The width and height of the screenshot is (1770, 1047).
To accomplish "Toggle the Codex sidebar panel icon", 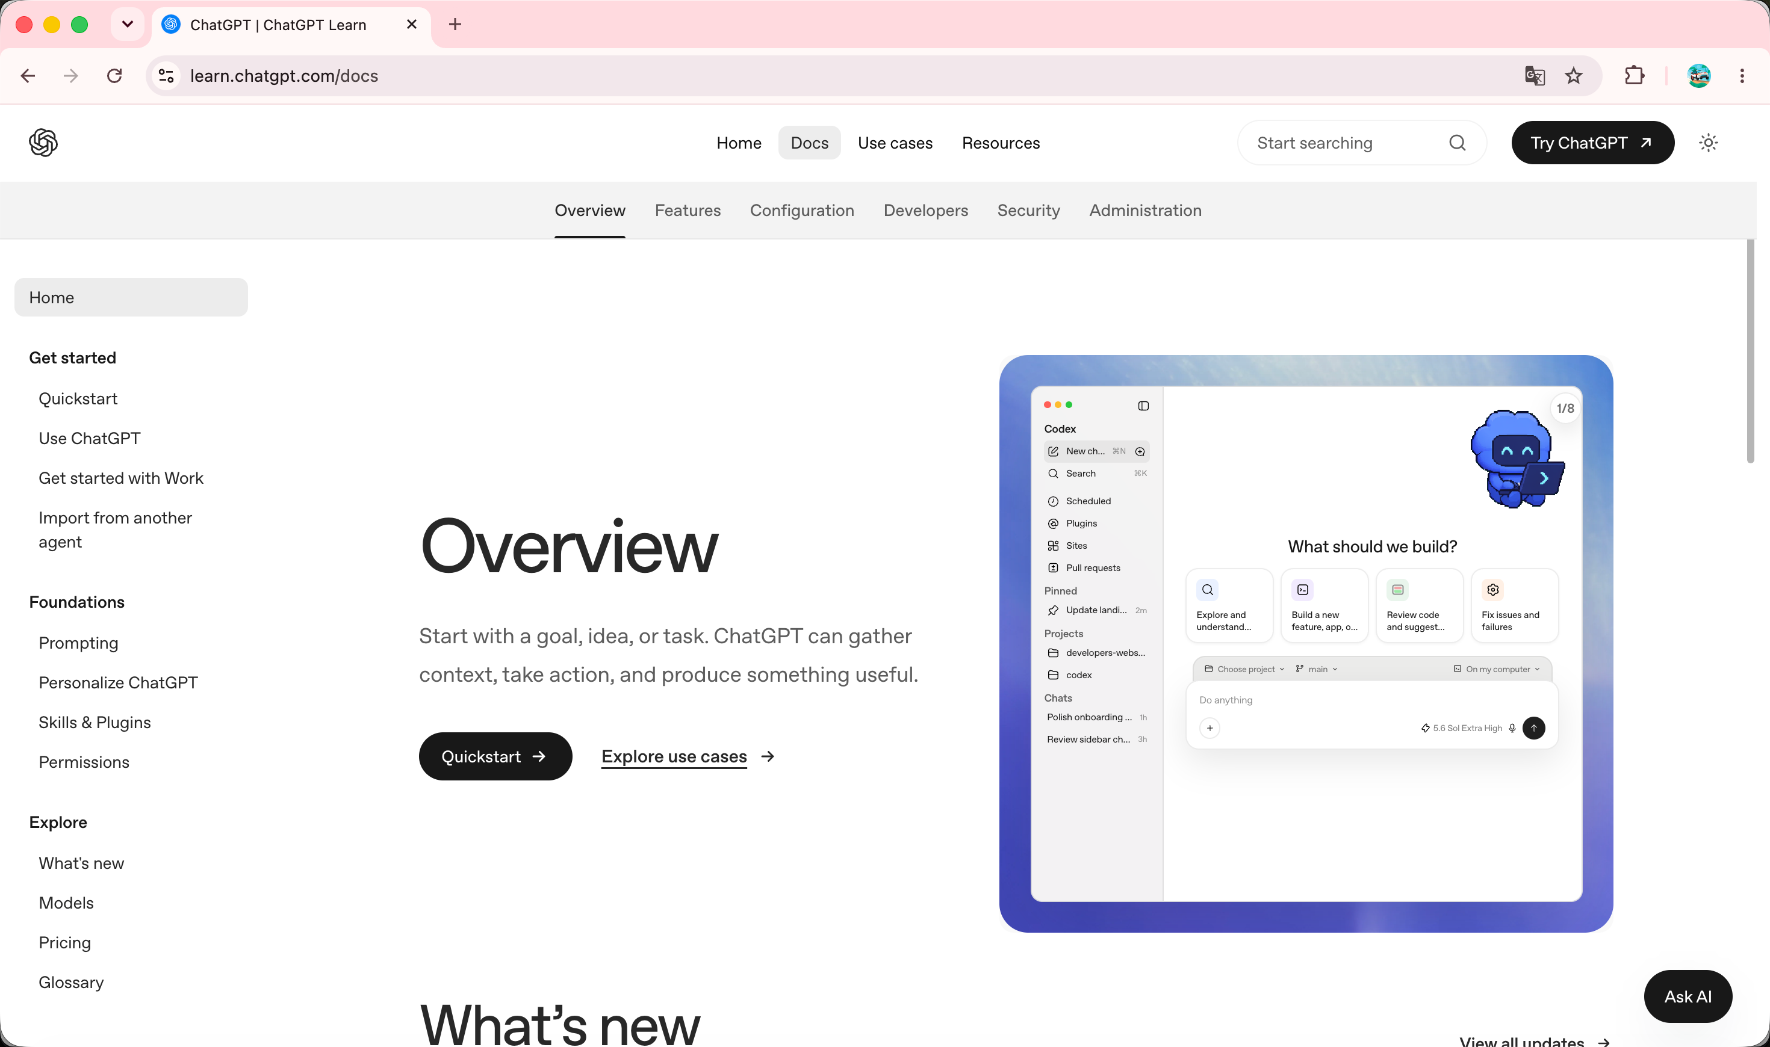I will [x=1143, y=406].
